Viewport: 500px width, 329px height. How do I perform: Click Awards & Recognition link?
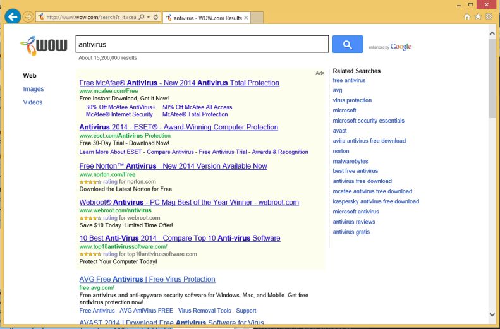[280, 152]
